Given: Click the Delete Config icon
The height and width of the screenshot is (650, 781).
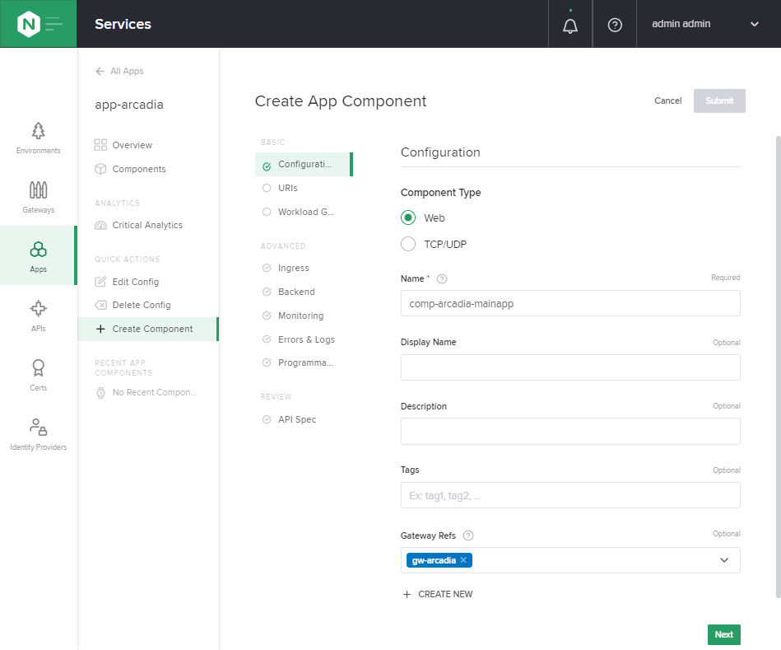Looking at the screenshot, I should click(x=100, y=305).
